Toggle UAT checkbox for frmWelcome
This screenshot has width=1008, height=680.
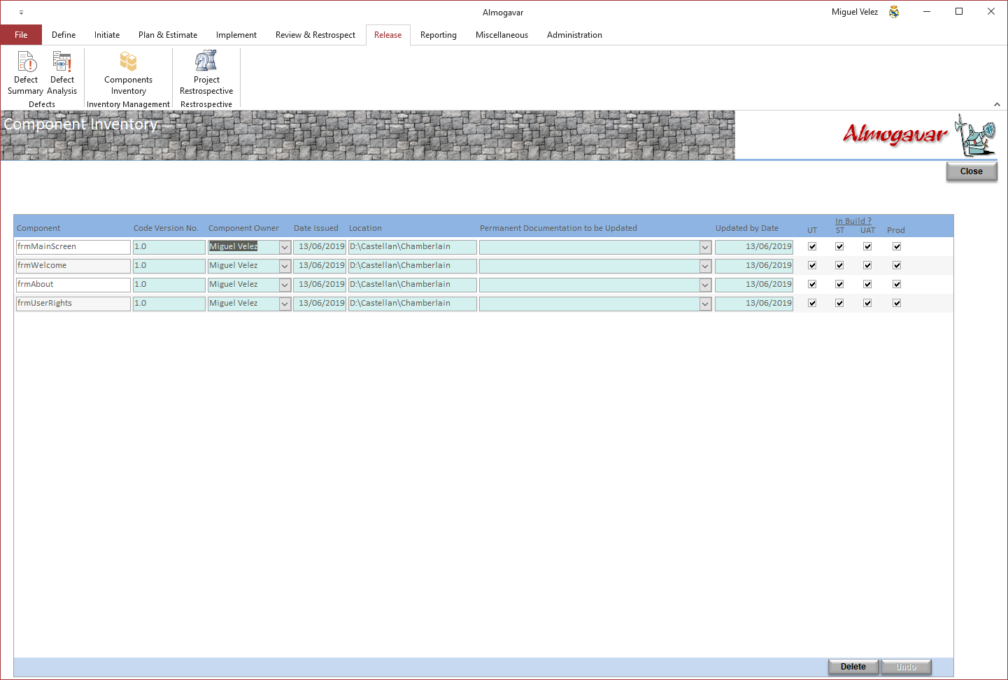pyautogui.click(x=867, y=265)
